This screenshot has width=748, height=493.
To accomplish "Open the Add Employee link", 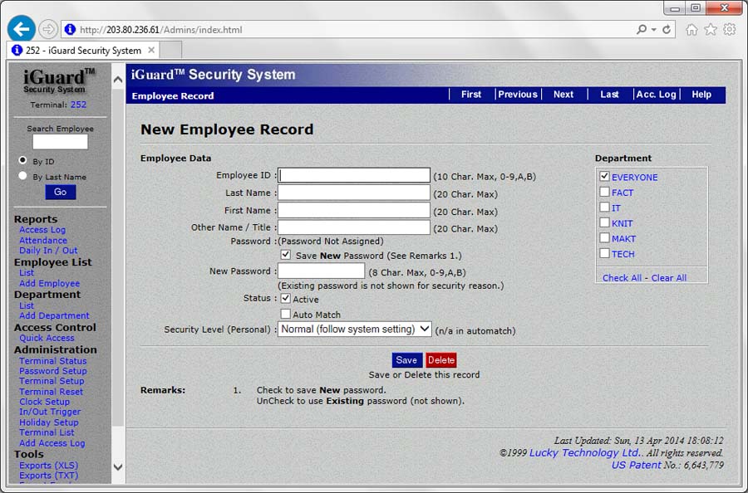I will [49, 283].
